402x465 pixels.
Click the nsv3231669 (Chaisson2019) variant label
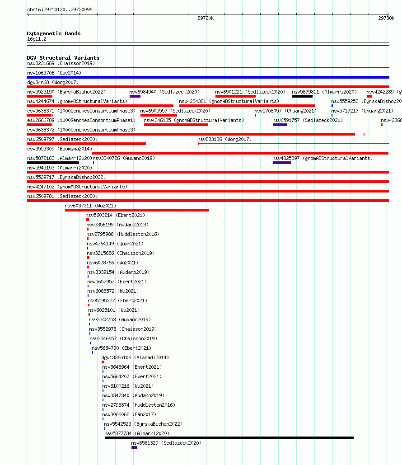coord(61,63)
